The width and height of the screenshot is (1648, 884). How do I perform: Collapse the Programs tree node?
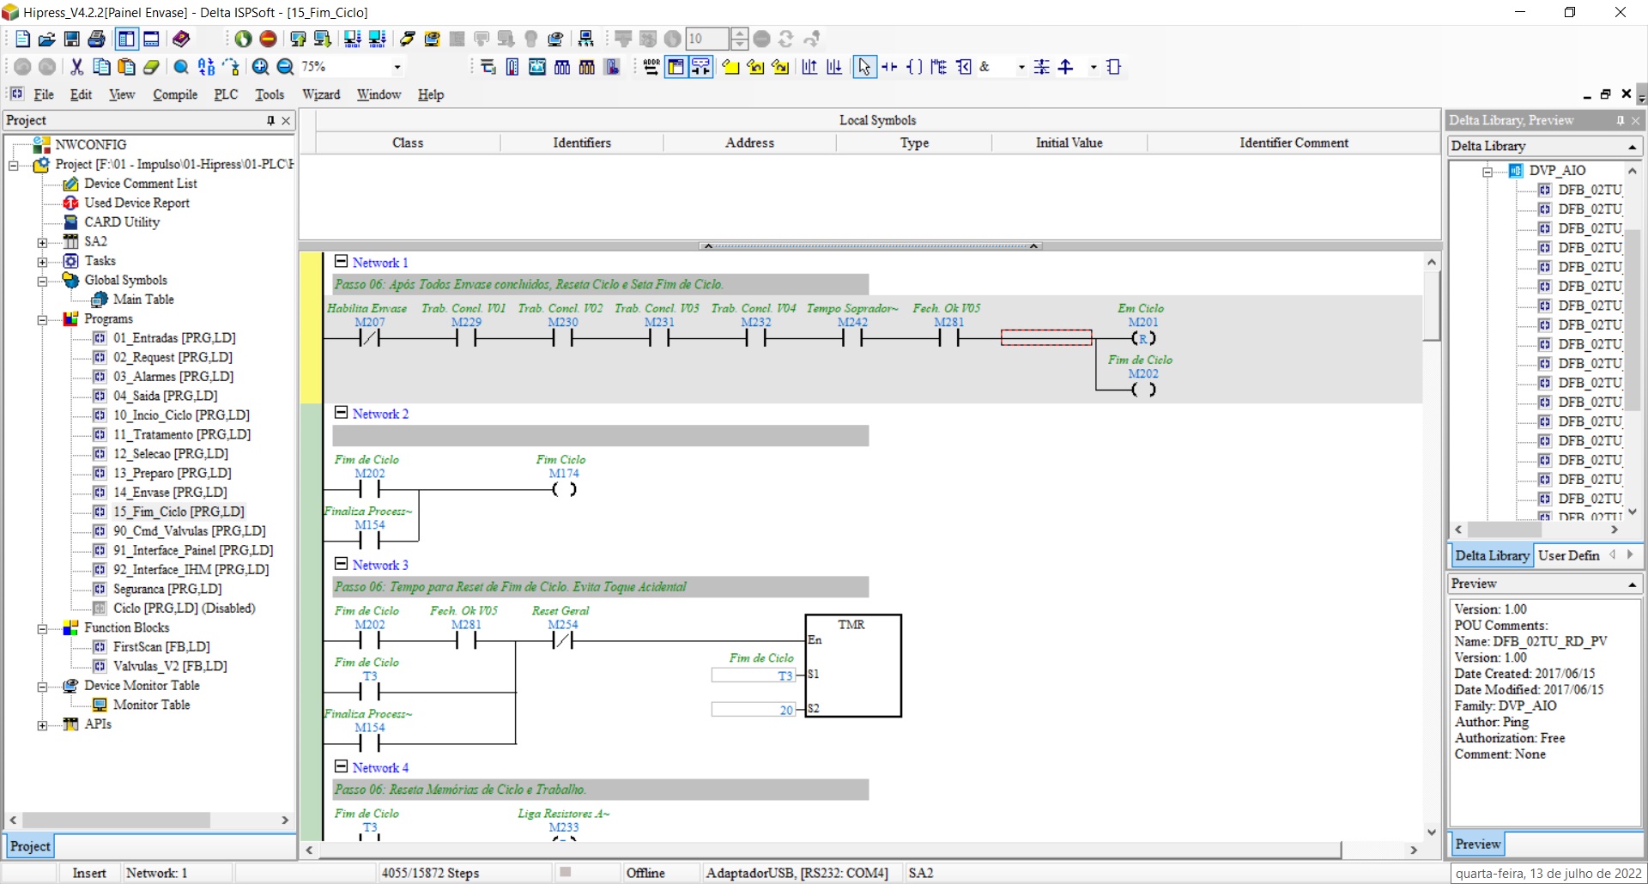coord(41,319)
